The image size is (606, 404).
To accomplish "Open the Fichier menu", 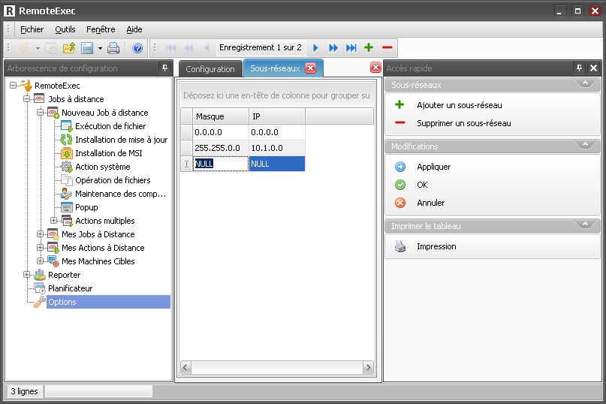I will pyautogui.click(x=32, y=29).
